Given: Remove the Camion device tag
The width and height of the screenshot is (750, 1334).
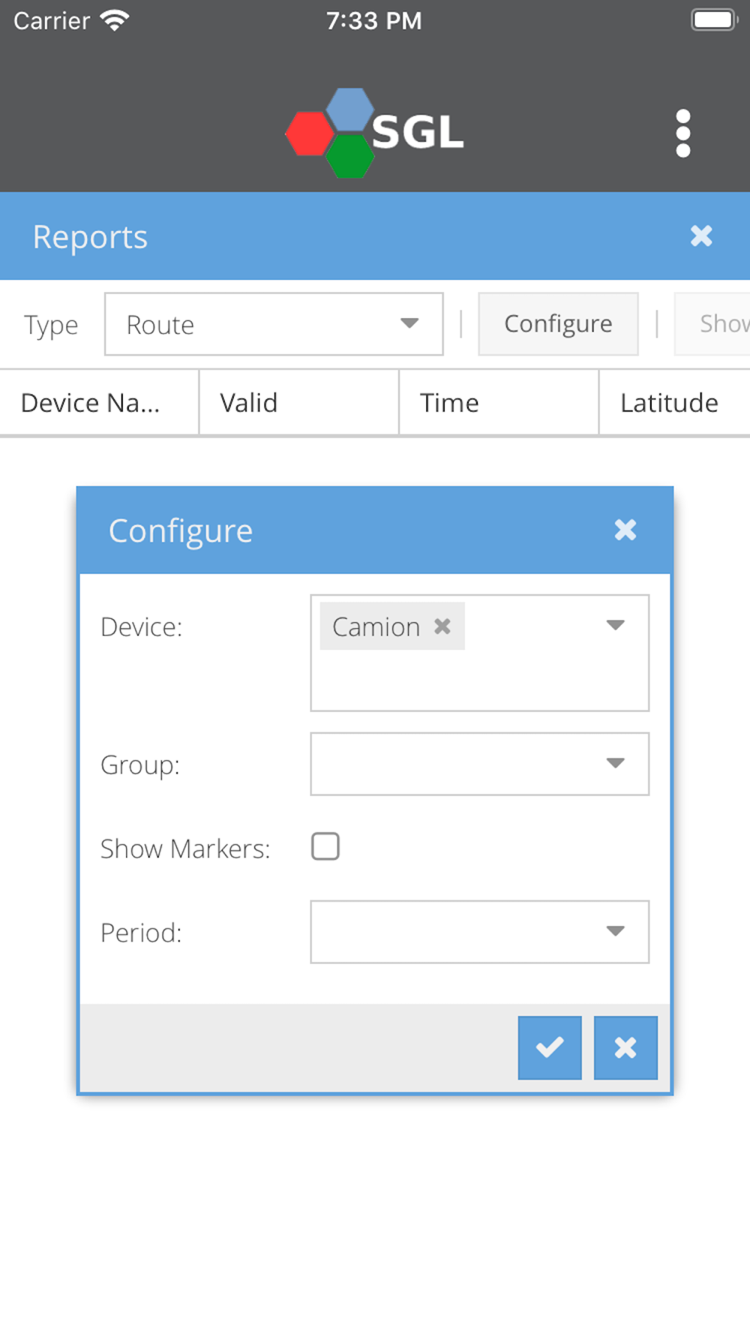Looking at the screenshot, I should [x=442, y=626].
